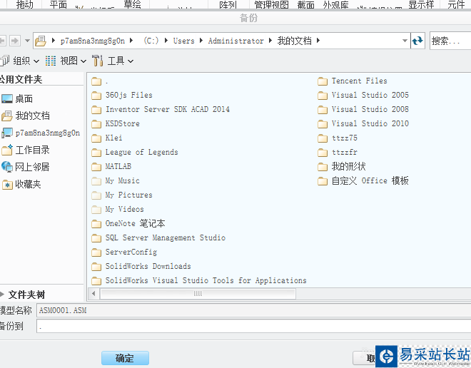The width and height of the screenshot is (471, 368).
Task: Expand arrow after Users in breadcrumb
Action: pyautogui.click(x=201, y=41)
